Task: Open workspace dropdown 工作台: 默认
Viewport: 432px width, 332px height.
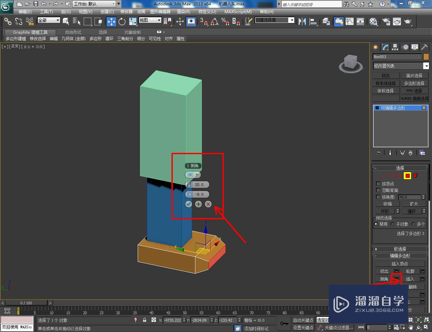Action: [x=94, y=4]
